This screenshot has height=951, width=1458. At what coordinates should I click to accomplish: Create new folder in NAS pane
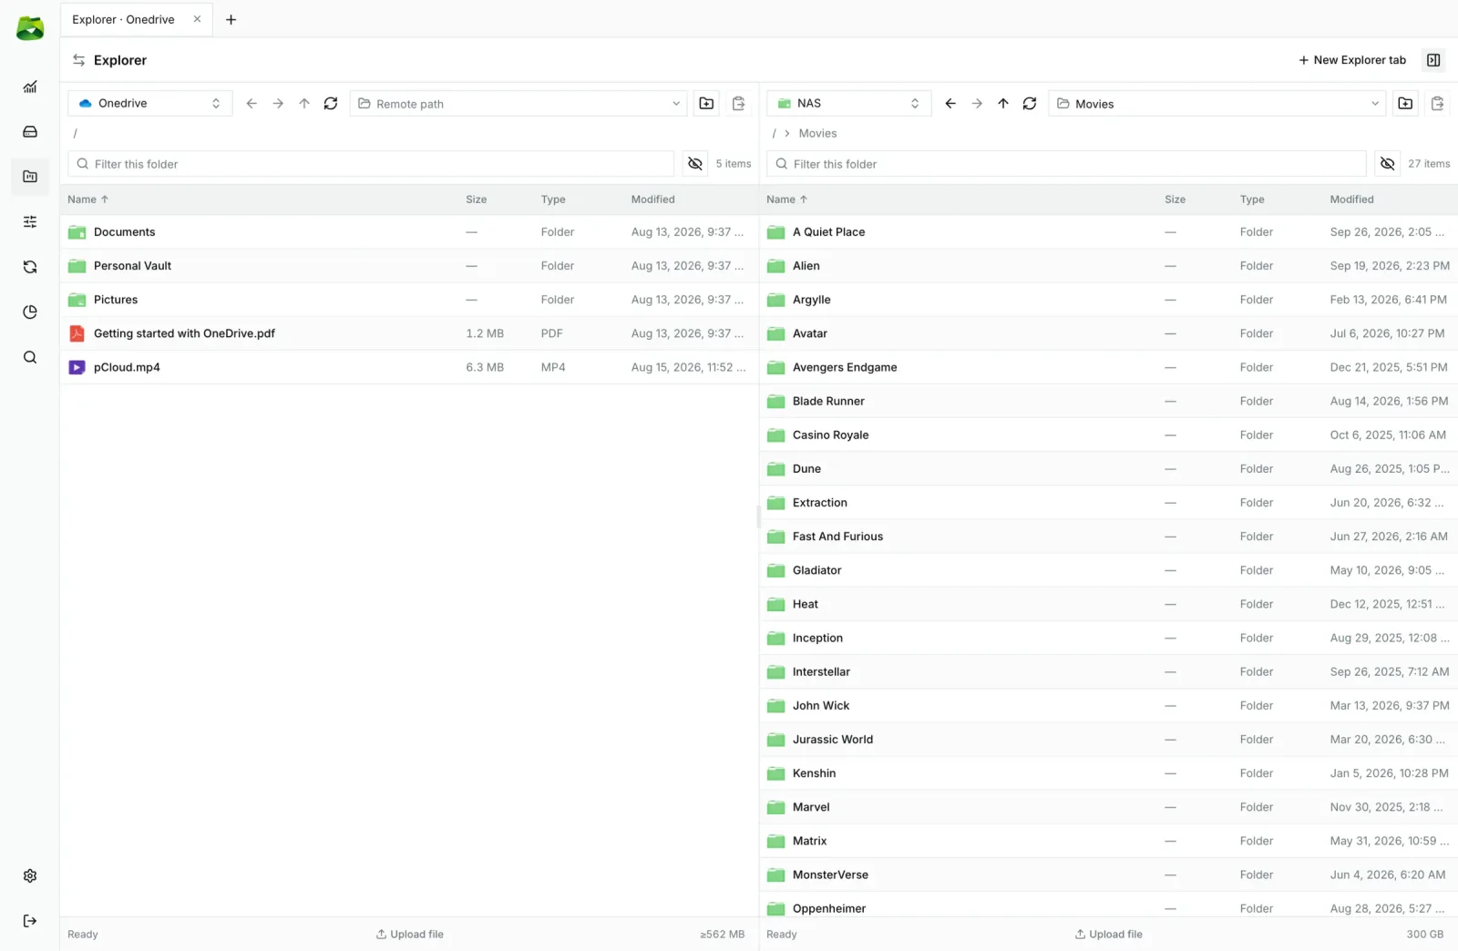[1405, 104]
